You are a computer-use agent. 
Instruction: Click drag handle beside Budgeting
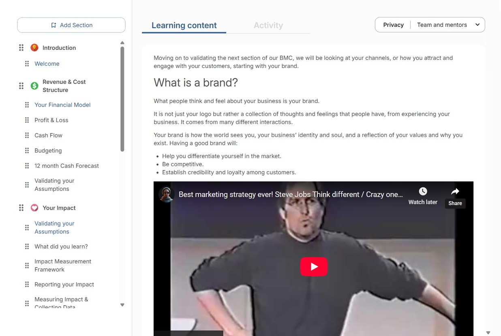coord(27,151)
